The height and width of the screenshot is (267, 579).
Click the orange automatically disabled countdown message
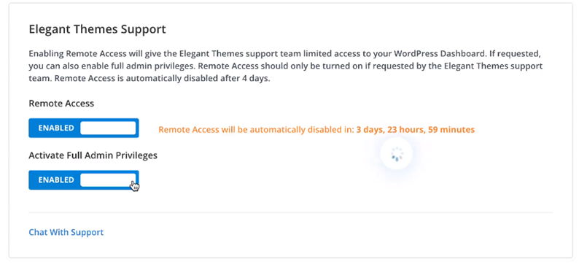point(316,130)
